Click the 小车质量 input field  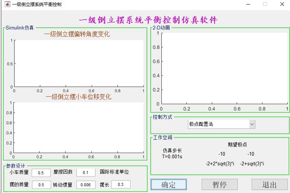pyautogui.click(x=41, y=173)
